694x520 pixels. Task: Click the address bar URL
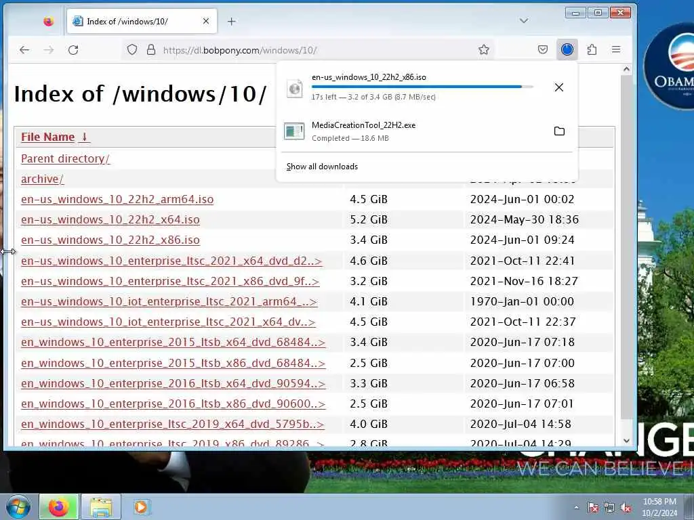[240, 50]
